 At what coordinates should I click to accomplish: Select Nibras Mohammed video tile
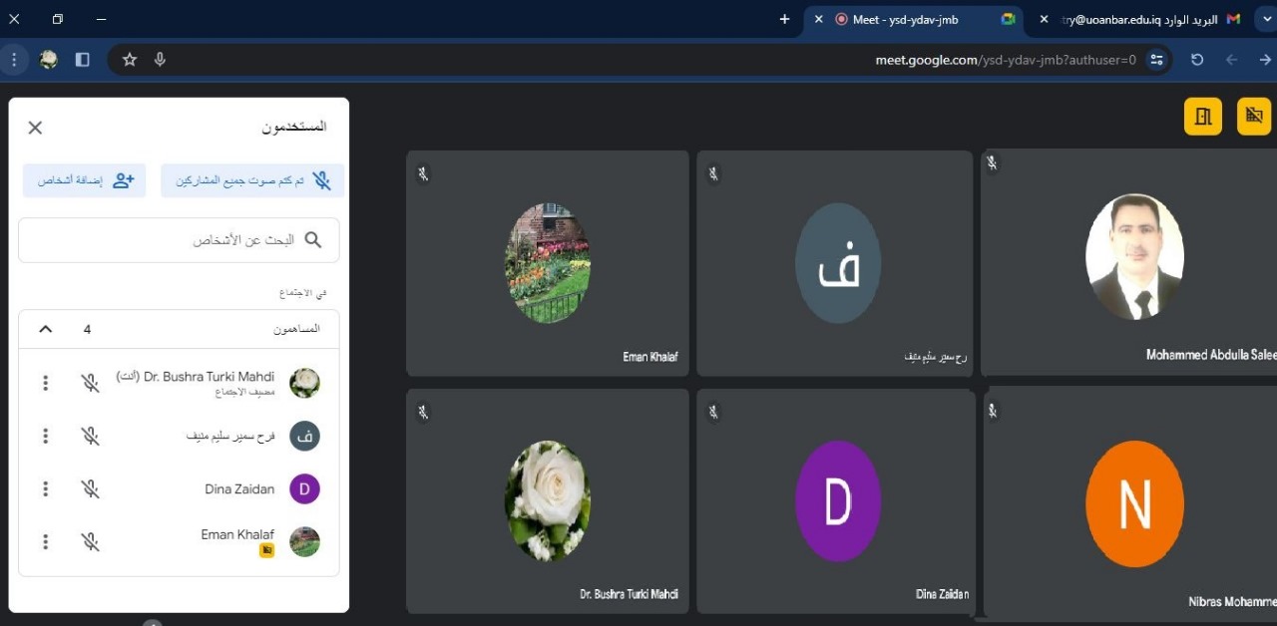coord(1129,502)
